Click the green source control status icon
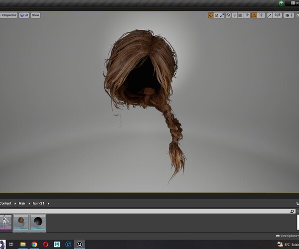 [281, 3]
